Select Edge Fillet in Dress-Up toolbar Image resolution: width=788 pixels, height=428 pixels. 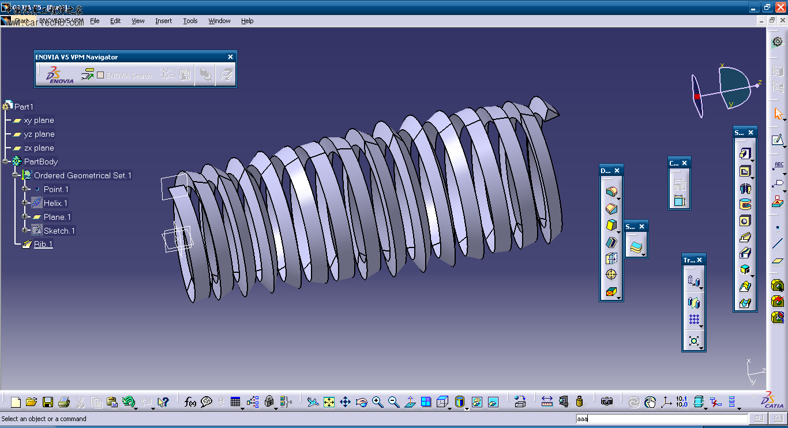coord(611,192)
